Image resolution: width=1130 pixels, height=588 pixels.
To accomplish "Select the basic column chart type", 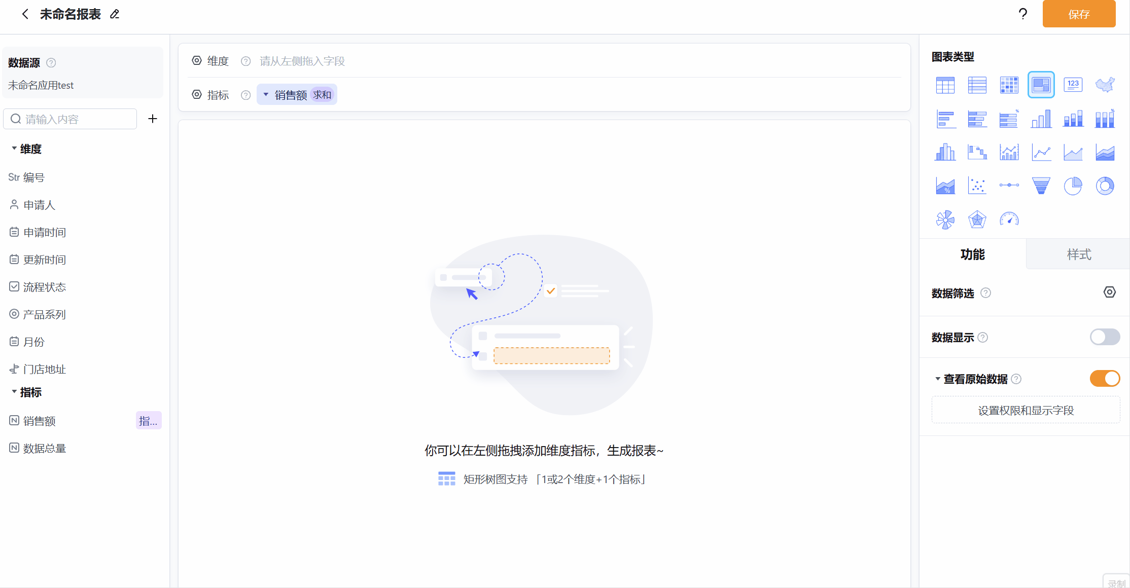I will [x=1041, y=119].
